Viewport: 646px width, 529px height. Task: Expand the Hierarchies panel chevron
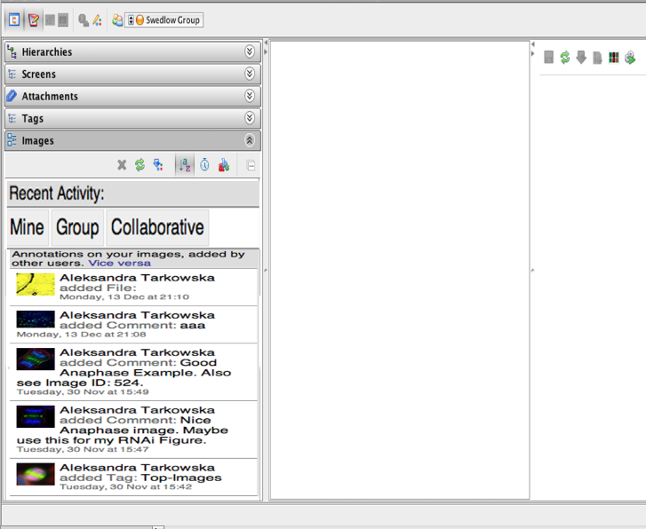click(250, 51)
